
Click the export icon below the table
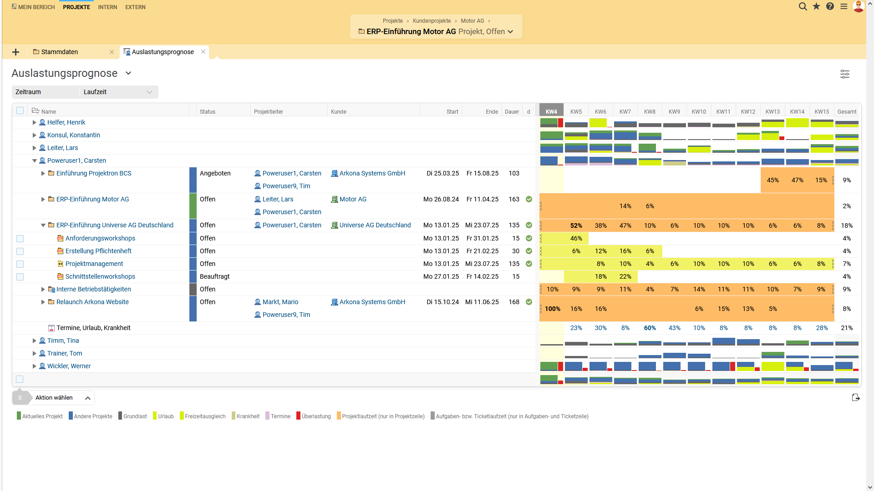pyautogui.click(x=856, y=397)
